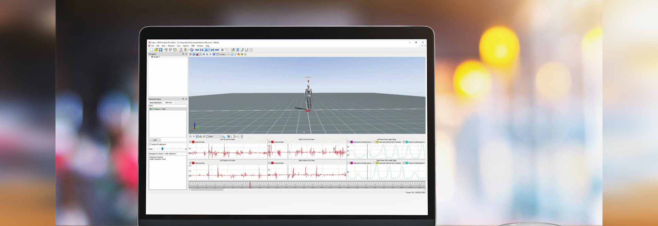
Task: Click the New file icon
Action: pyautogui.click(x=151, y=50)
